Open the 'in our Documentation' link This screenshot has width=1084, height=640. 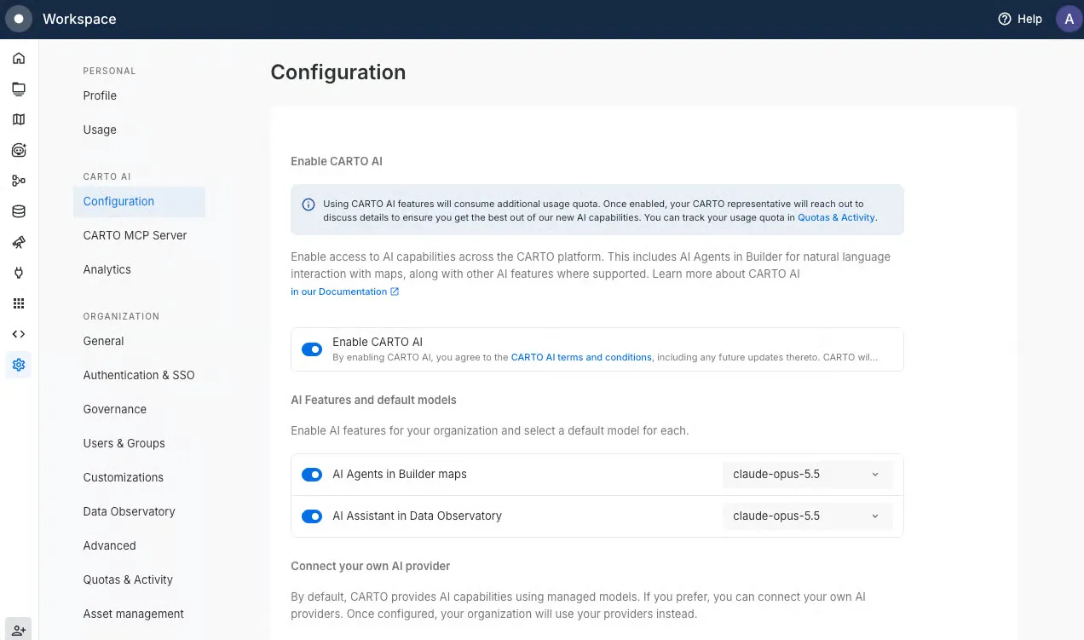tap(344, 291)
